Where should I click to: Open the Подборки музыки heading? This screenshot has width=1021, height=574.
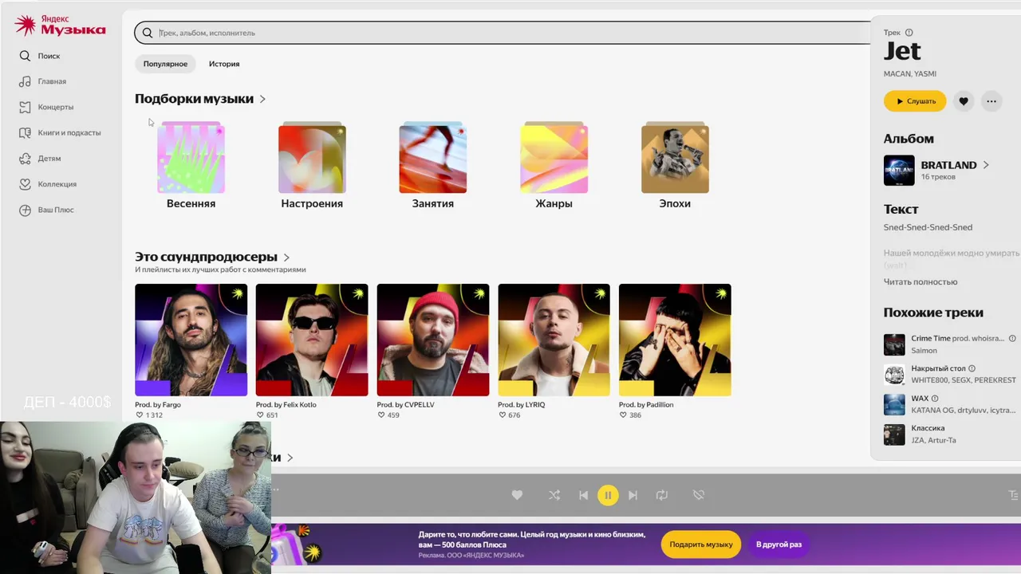point(194,99)
